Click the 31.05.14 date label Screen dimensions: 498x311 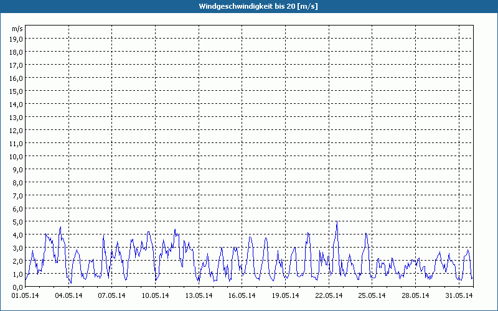point(459,296)
